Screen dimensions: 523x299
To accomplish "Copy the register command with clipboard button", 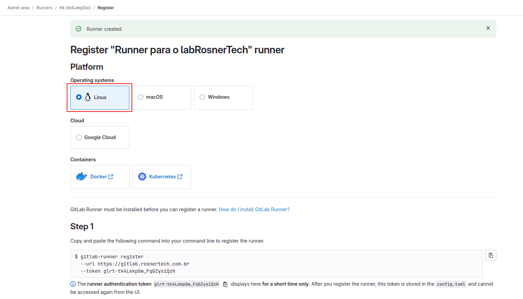I will pyautogui.click(x=491, y=255).
